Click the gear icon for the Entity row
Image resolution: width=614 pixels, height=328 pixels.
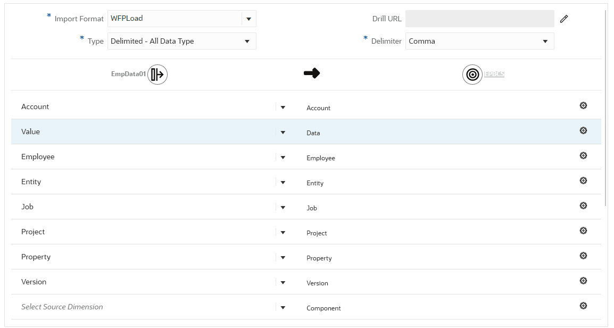(x=583, y=181)
